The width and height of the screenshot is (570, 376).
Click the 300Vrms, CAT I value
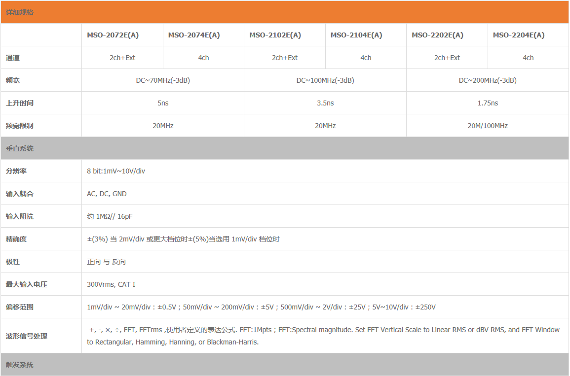coord(111,284)
